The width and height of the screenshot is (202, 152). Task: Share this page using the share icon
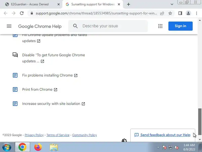click(x=162, y=13)
